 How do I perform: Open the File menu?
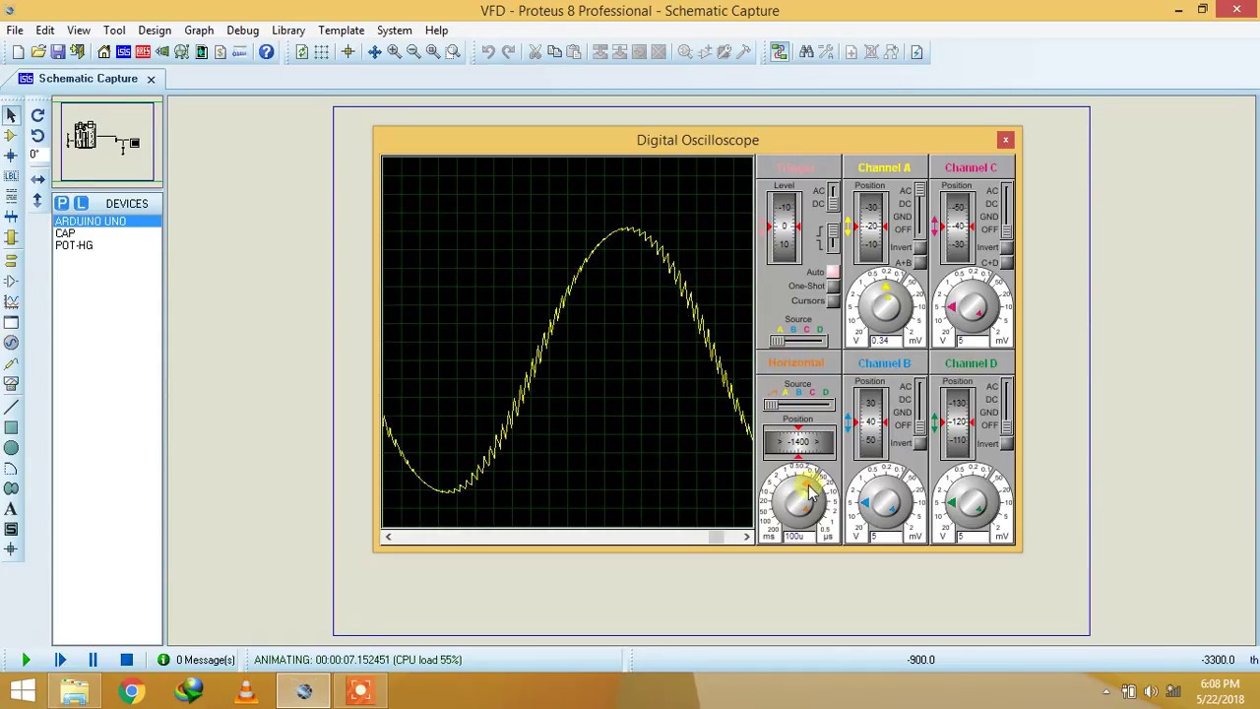[x=15, y=31]
